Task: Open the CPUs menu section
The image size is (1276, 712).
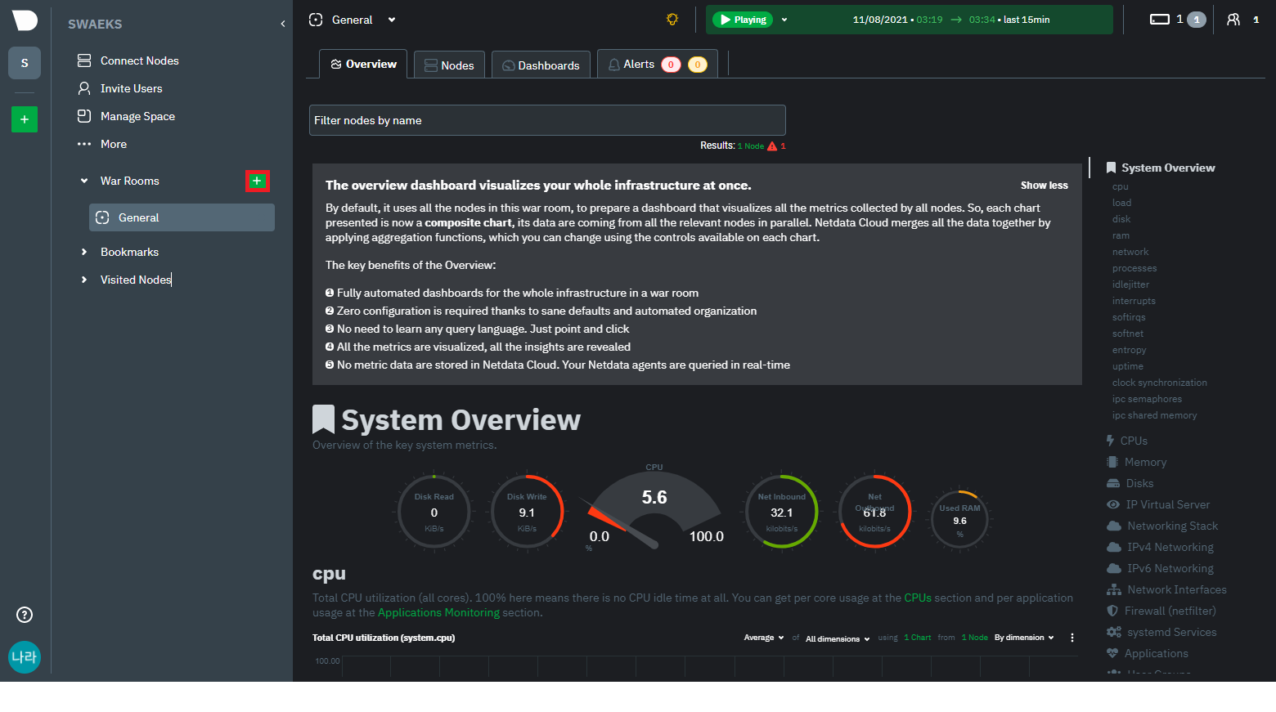Action: (1126, 441)
